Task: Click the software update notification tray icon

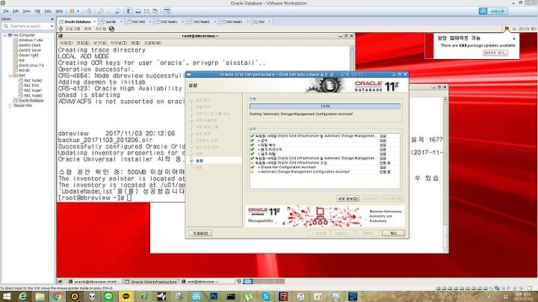Action: pos(507,29)
